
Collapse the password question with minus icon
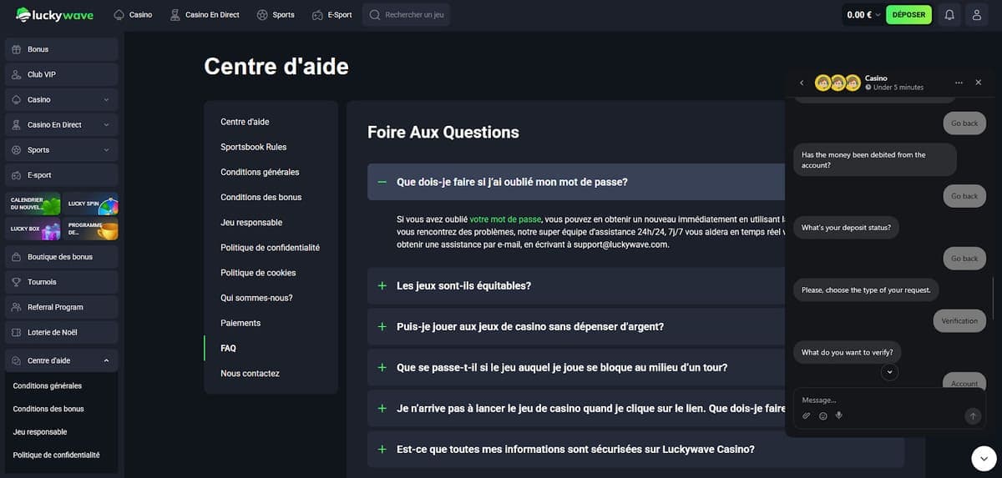[382, 182]
